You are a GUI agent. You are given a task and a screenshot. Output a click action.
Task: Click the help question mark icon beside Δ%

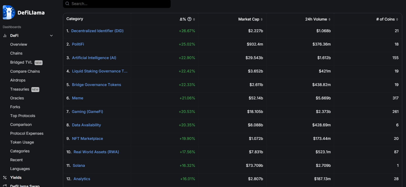click(189, 19)
